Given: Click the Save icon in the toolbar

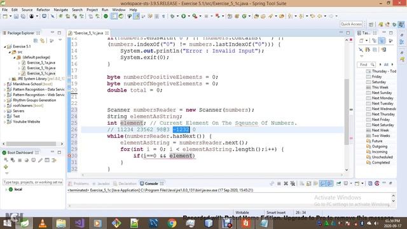Looking at the screenshot, I should pos(16,17).
